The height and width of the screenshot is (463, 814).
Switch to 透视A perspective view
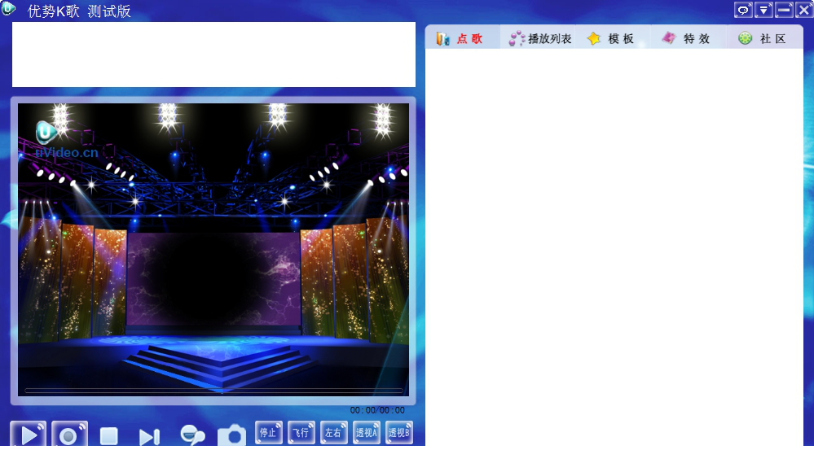367,432
